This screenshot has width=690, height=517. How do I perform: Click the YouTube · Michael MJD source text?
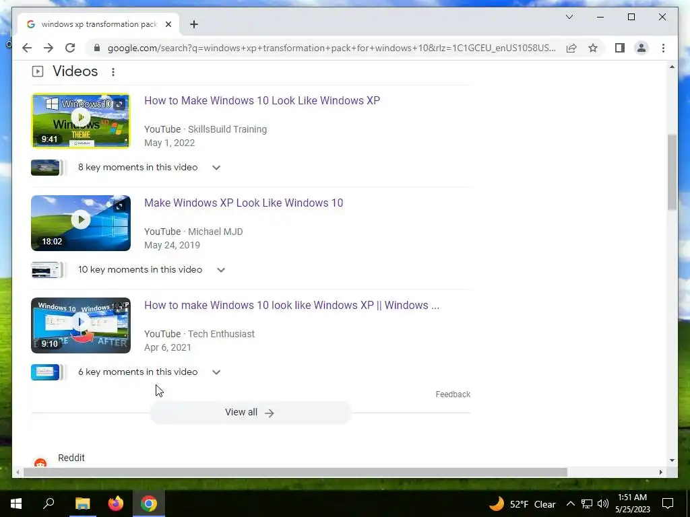(x=193, y=232)
